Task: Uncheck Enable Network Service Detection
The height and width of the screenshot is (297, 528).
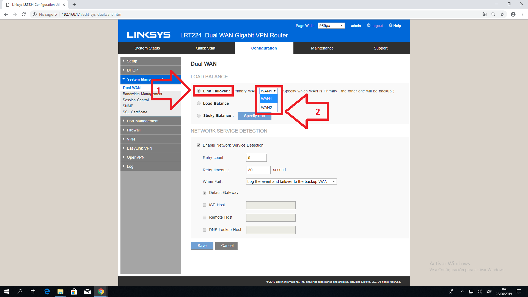Action: click(199, 145)
